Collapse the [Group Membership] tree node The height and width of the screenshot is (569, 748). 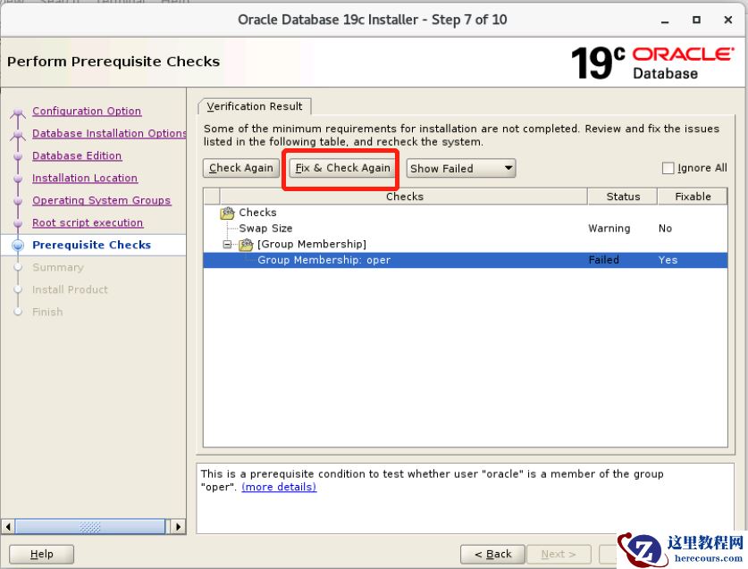pos(228,245)
